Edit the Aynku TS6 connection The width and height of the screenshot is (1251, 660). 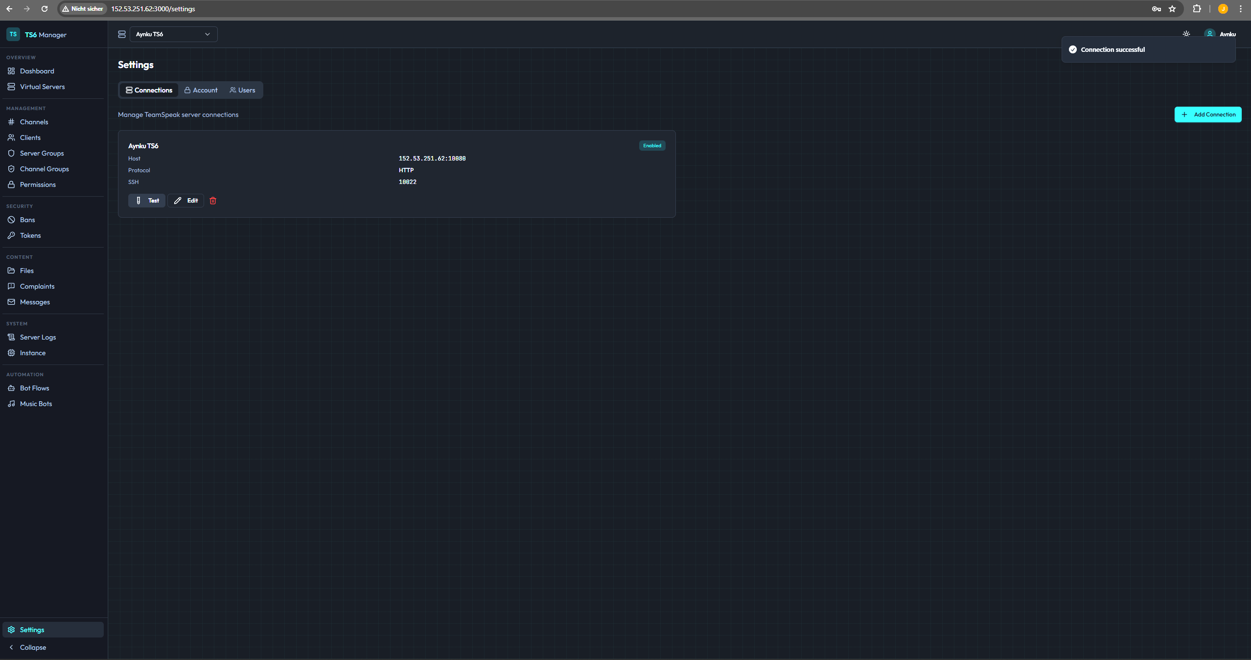pyautogui.click(x=186, y=201)
